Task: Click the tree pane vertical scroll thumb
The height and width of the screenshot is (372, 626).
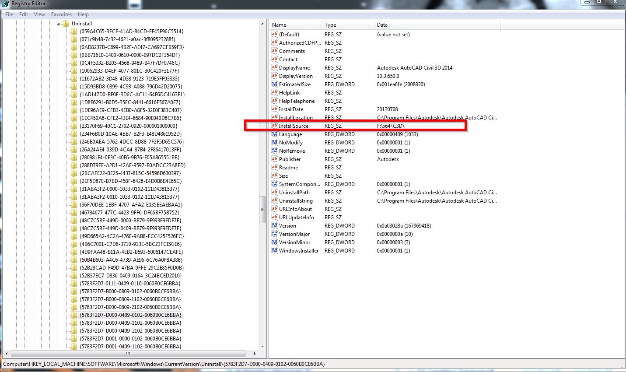Action: click(262, 210)
